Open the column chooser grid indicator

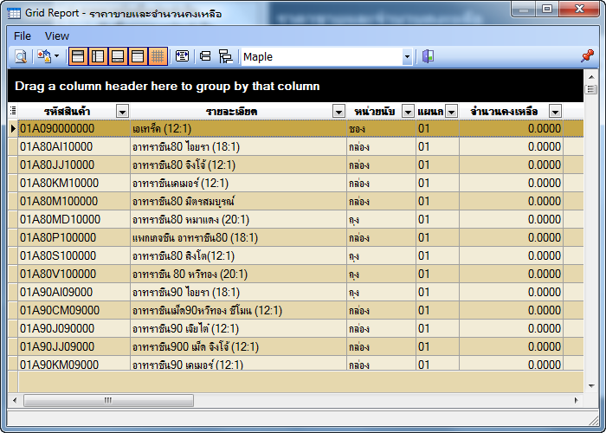click(x=12, y=111)
